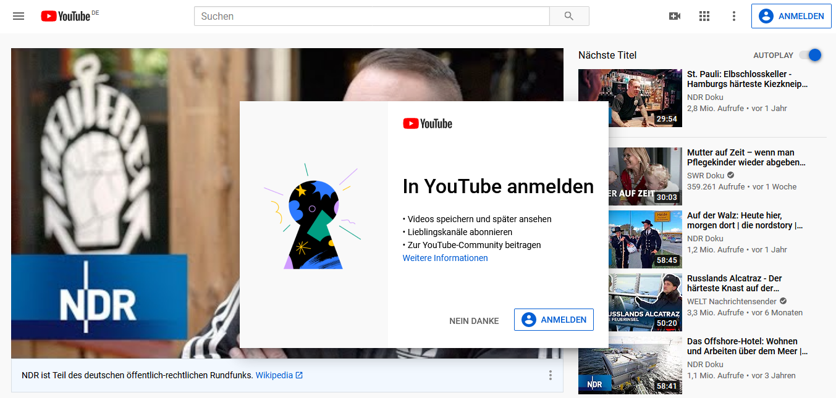Click the 29:54 duration badge
Screen dimensions: 836x398
point(667,119)
